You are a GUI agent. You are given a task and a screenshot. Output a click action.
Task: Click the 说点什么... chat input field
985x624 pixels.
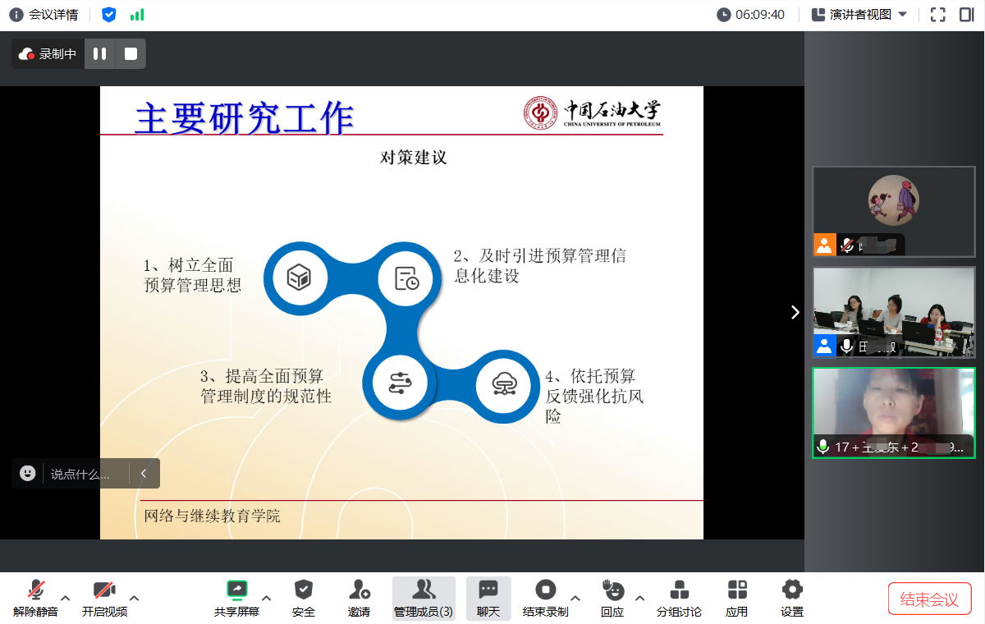click(80, 474)
